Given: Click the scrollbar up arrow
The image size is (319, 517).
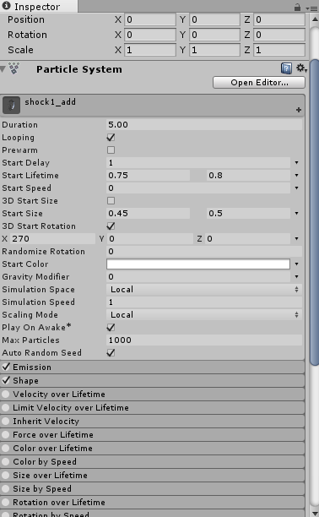Looking at the screenshot, I should click(315, 19).
